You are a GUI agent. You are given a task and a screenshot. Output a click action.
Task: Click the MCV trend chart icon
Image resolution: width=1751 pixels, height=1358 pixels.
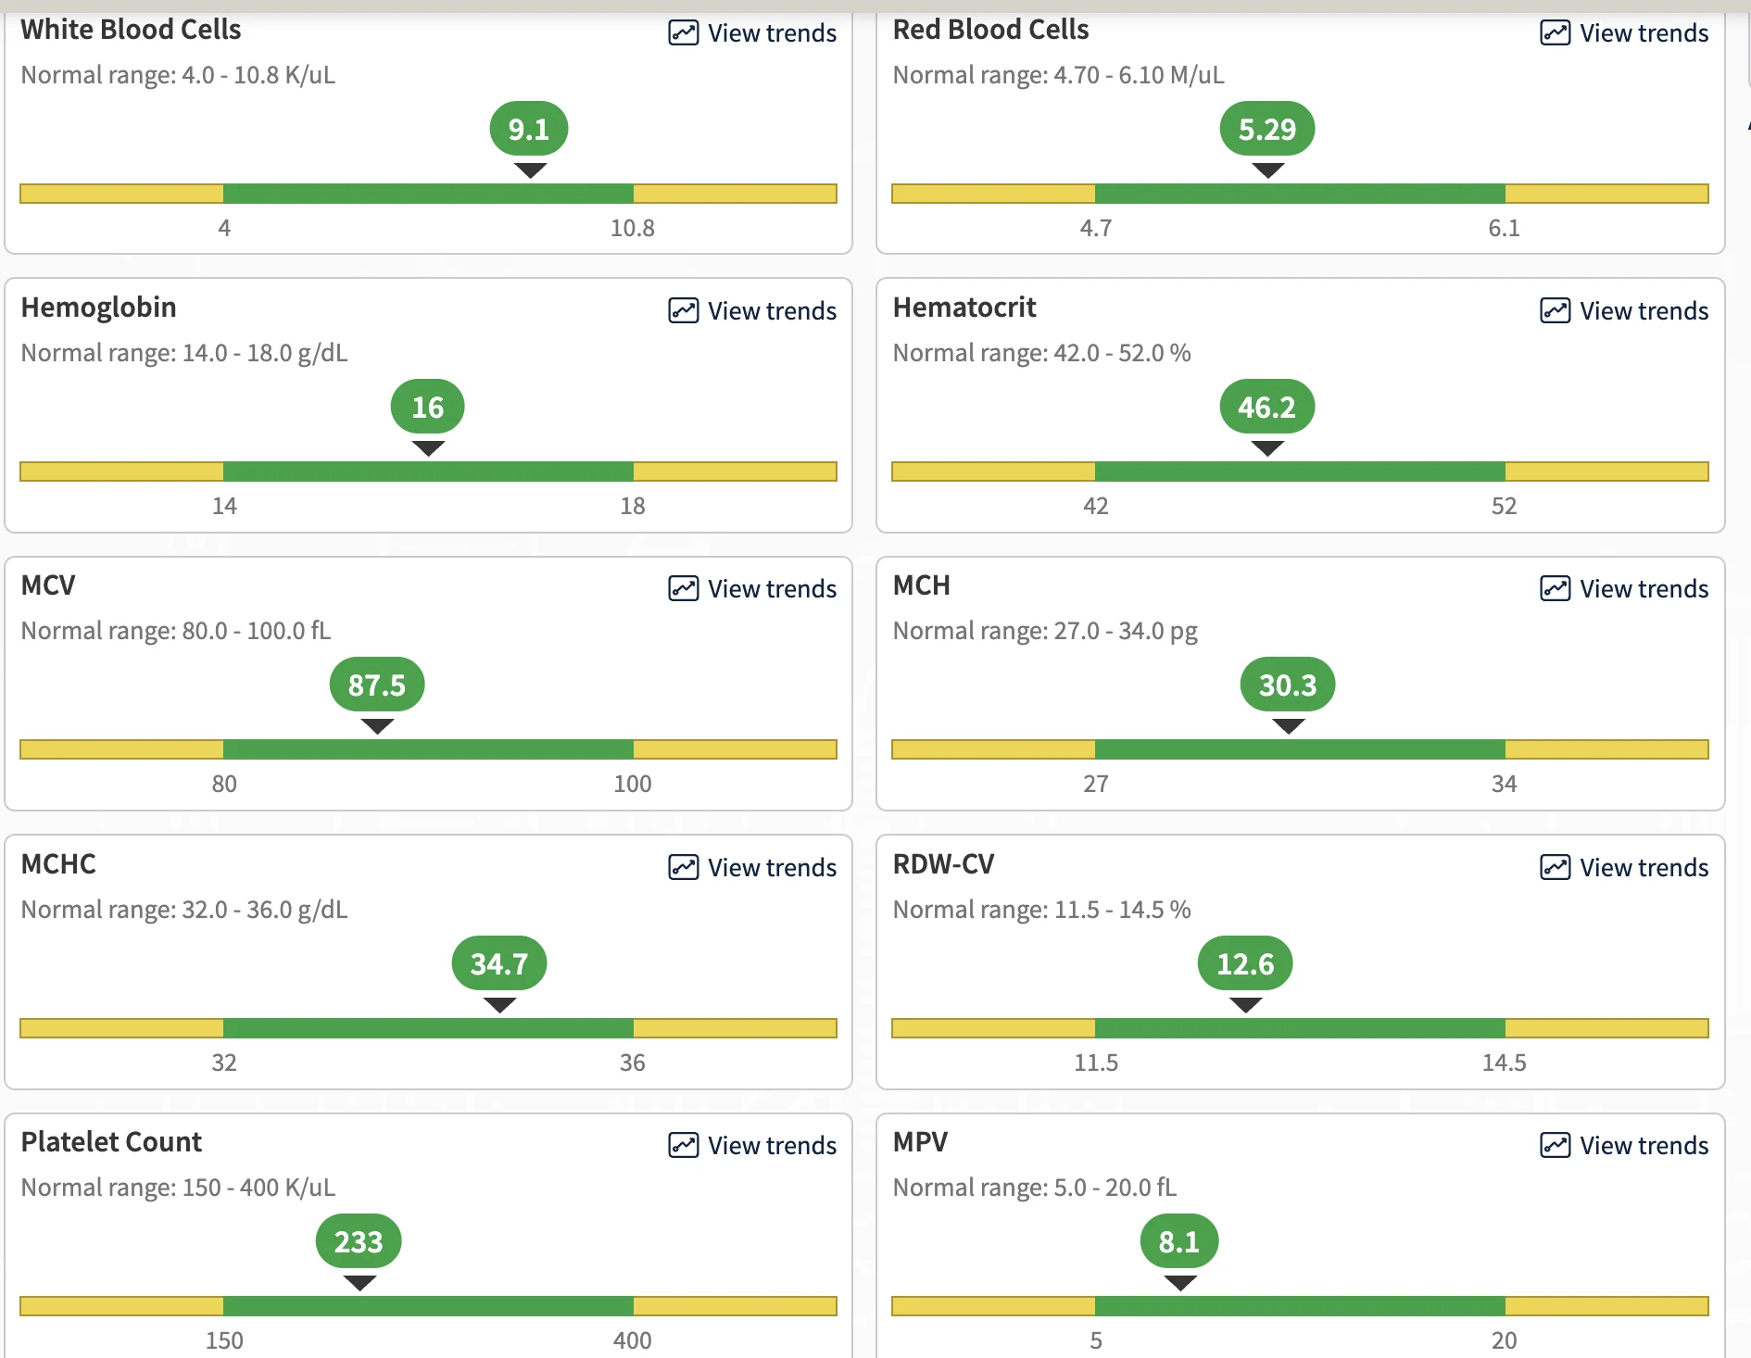(684, 588)
